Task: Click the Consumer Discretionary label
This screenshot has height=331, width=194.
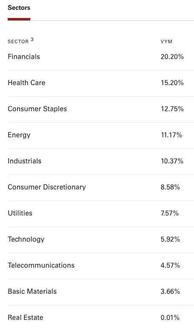Action: (47, 187)
